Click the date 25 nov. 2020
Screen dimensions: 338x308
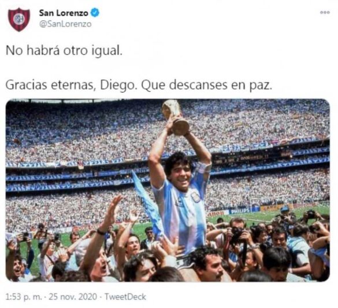point(73,297)
